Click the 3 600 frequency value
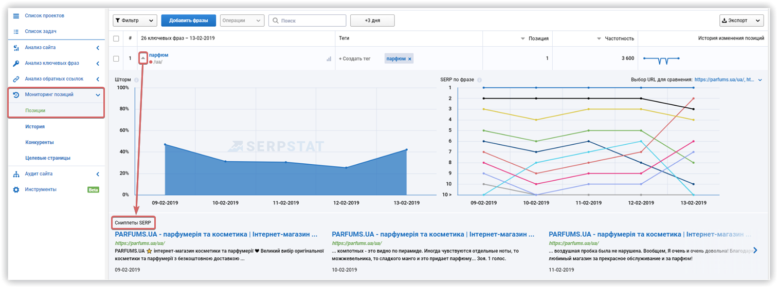 [x=627, y=59]
